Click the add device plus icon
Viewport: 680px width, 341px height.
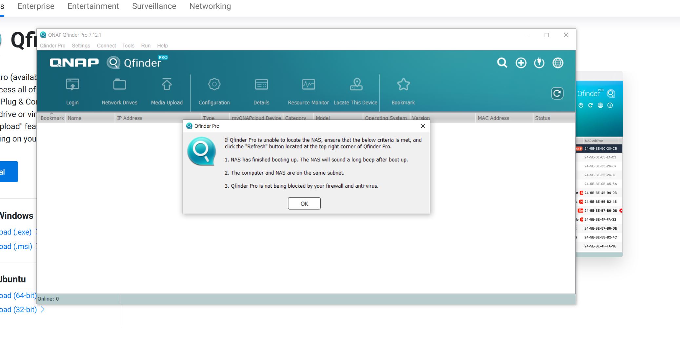pyautogui.click(x=521, y=63)
